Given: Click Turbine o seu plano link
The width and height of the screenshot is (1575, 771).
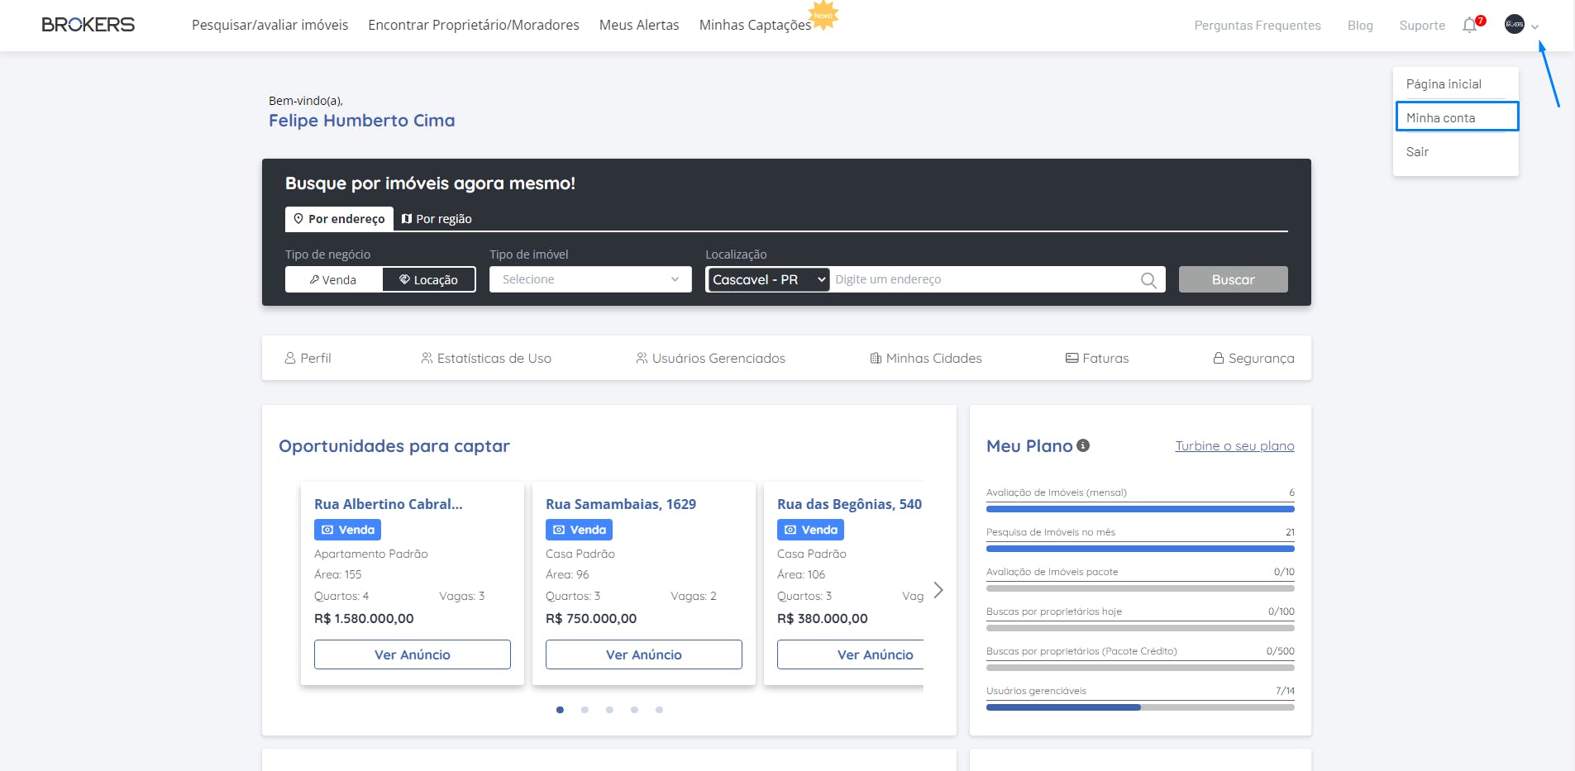Looking at the screenshot, I should tap(1234, 445).
